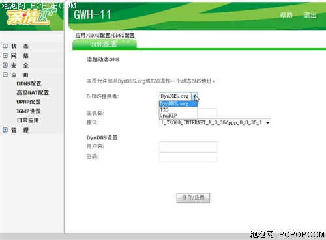The width and height of the screenshot is (326, 240).
Task: Expand the 网络 menu section
Action: pyautogui.click(x=5, y=55)
